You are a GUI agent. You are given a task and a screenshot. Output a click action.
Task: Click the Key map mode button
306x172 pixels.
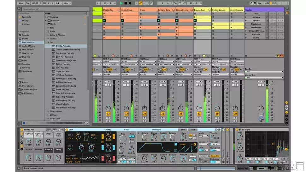point(259,3)
